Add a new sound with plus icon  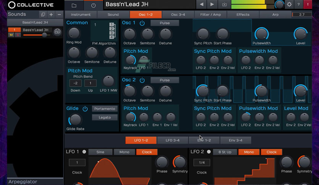click(x=51, y=15)
